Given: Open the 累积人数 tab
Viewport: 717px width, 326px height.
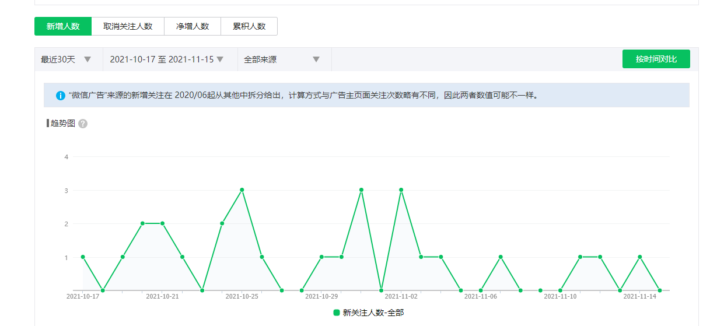Looking at the screenshot, I should [x=249, y=26].
